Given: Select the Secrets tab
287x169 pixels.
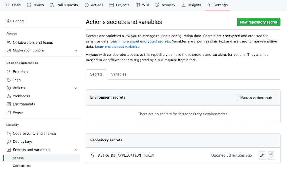Looking at the screenshot, I should (x=96, y=74).
